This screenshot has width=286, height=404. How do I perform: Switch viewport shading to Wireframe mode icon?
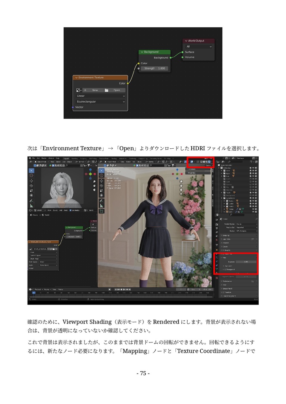[x=201, y=162]
